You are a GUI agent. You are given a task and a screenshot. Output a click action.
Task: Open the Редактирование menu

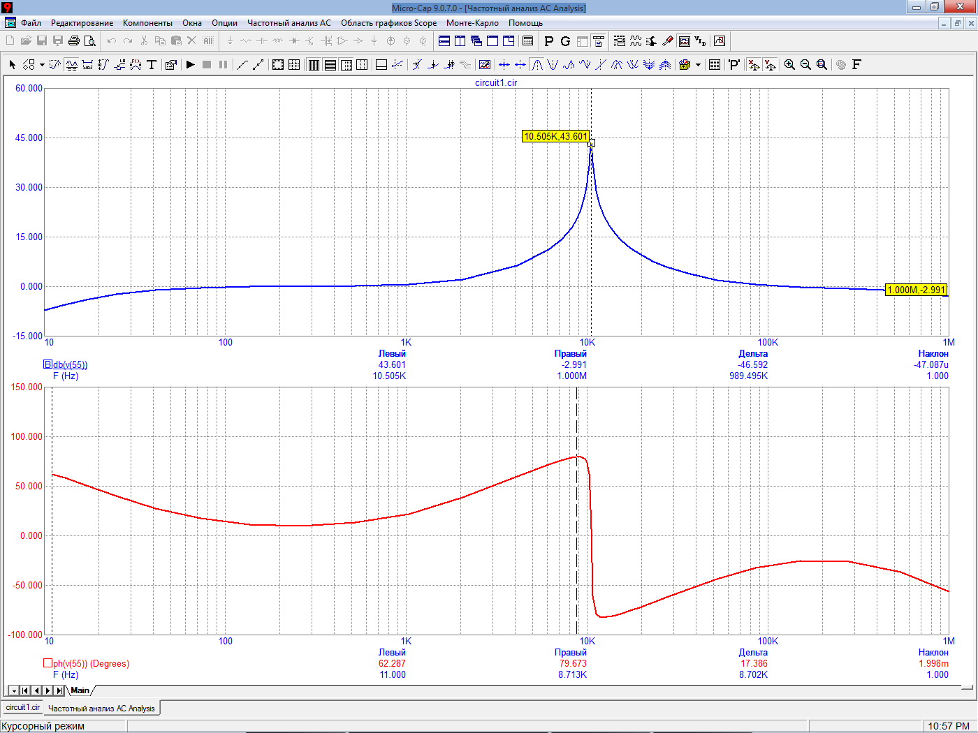82,23
